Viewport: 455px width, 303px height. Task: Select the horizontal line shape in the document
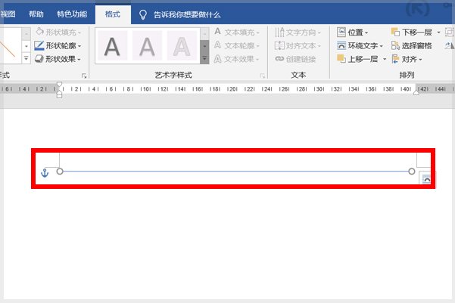click(235, 172)
